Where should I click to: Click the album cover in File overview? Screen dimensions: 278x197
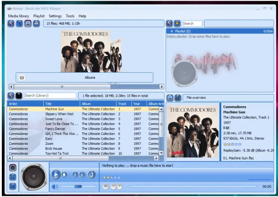193,132
